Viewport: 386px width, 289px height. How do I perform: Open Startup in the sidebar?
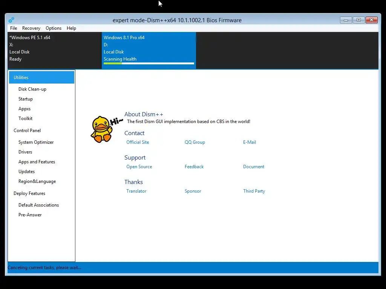pos(26,99)
